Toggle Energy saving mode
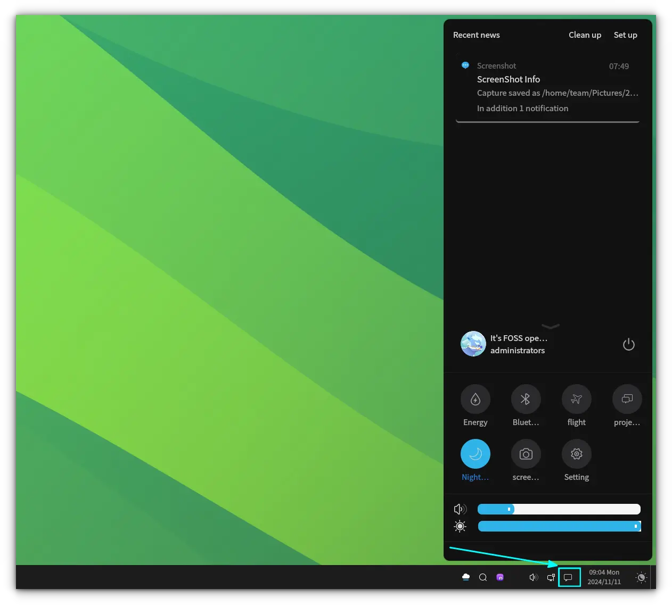This screenshot has width=672, height=606. (475, 399)
